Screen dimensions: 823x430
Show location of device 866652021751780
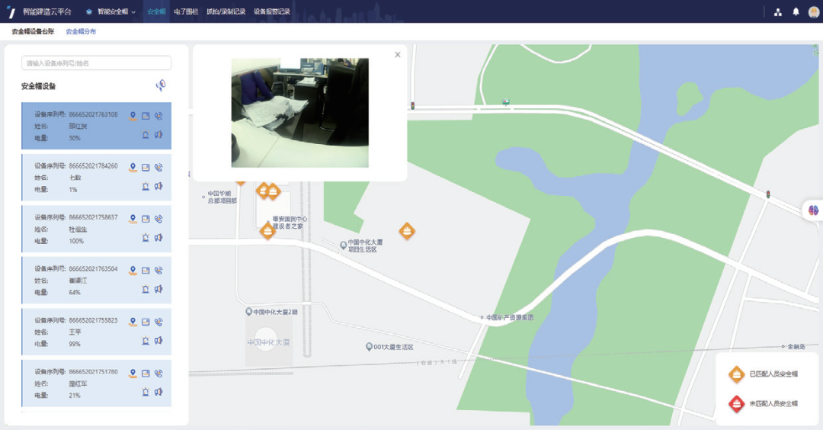pyautogui.click(x=133, y=374)
